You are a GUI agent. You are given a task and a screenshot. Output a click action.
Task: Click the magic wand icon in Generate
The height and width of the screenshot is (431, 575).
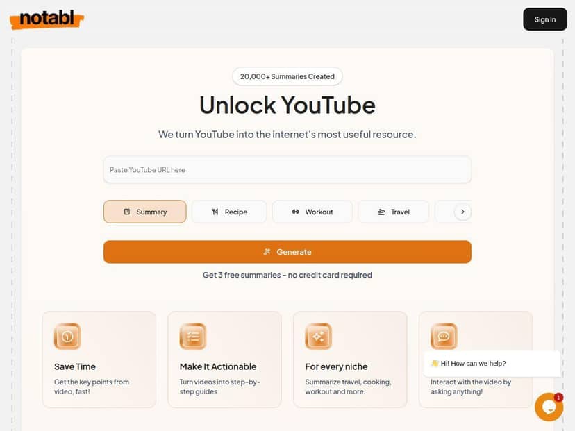(x=267, y=252)
